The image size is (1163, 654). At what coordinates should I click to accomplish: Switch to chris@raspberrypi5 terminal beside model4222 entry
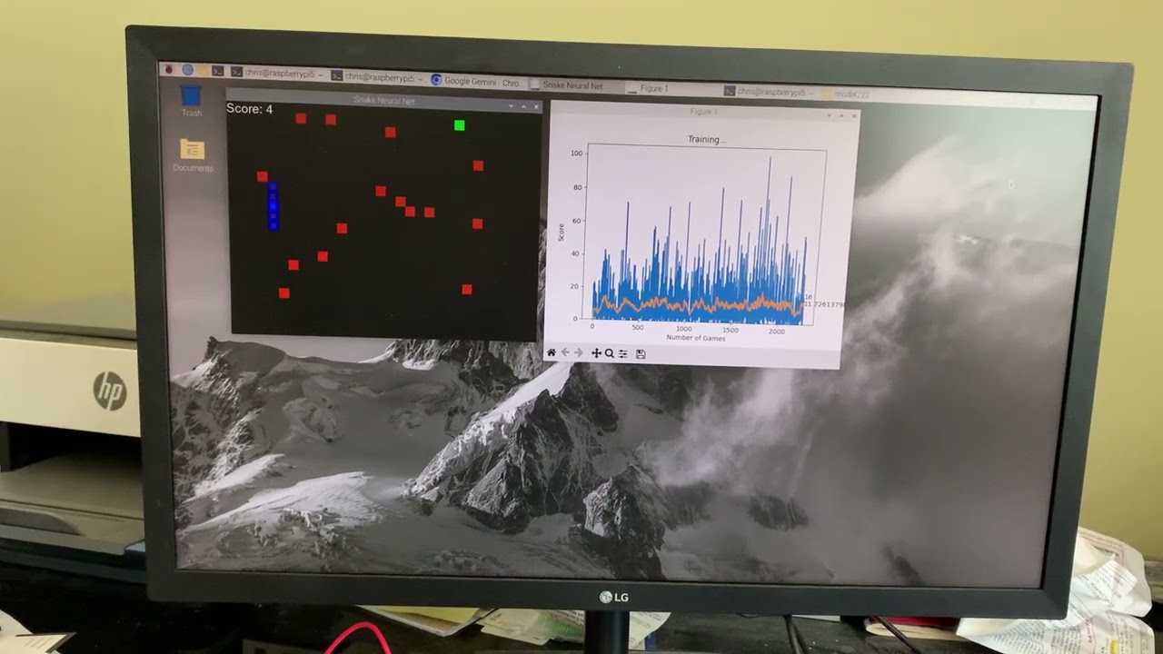[770, 91]
